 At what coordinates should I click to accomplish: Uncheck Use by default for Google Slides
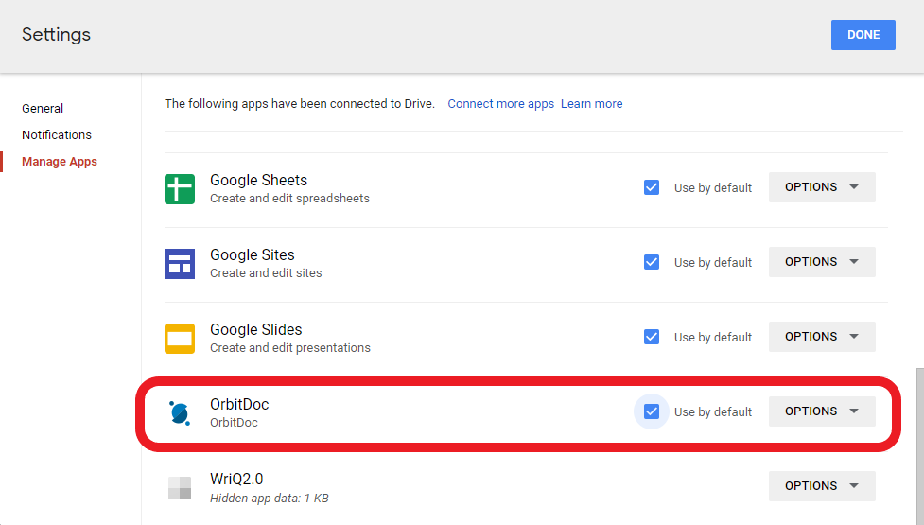click(x=652, y=337)
